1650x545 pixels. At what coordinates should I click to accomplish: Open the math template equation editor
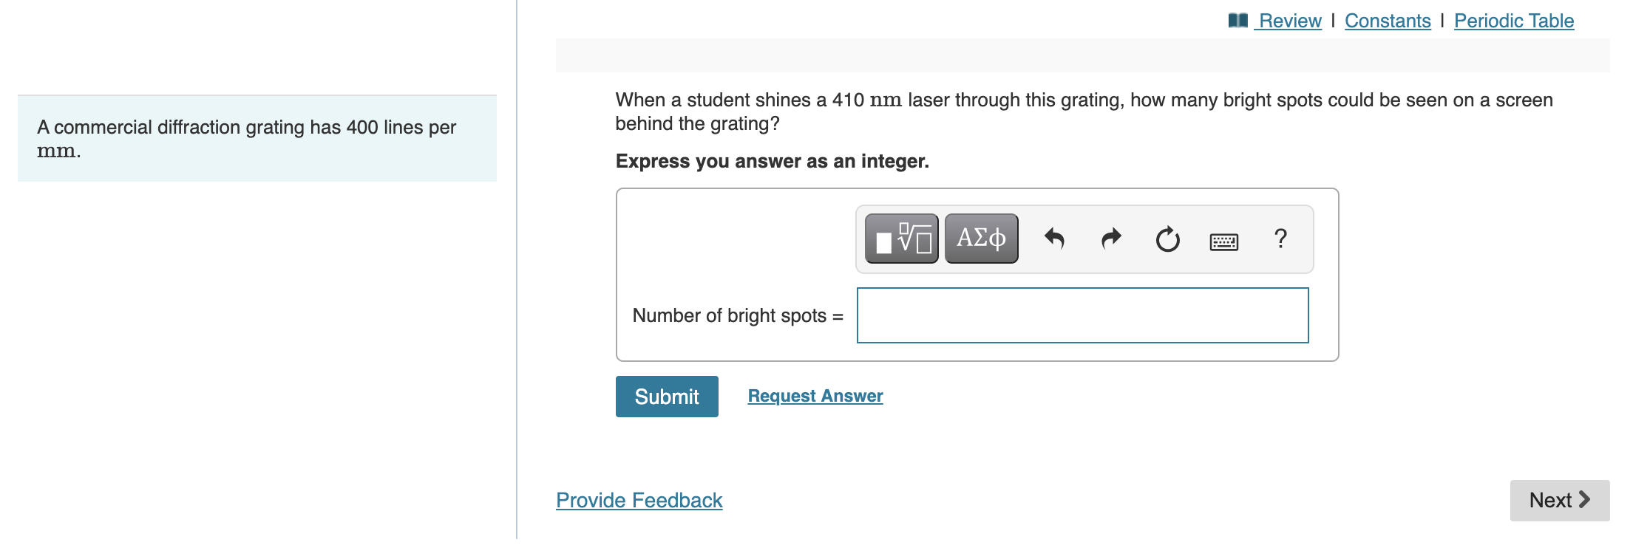900,238
